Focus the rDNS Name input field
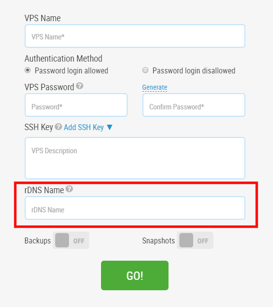 (x=135, y=208)
